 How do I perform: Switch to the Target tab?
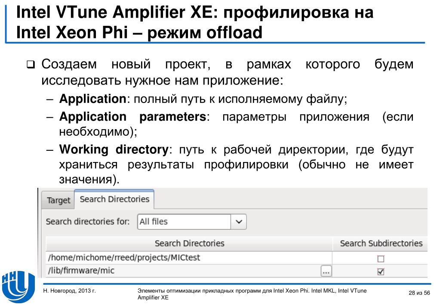[x=58, y=200]
